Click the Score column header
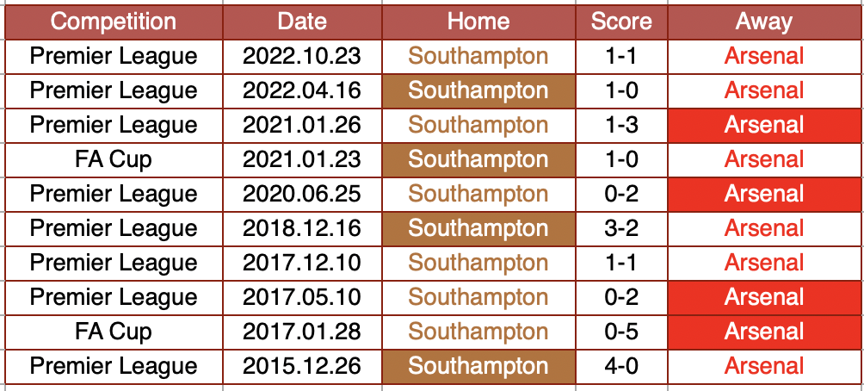864x391 pixels. [x=621, y=22]
